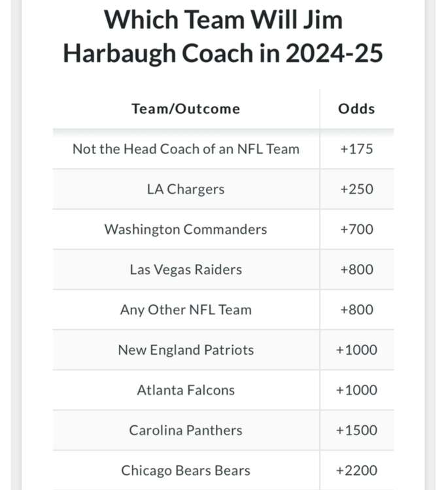Click the "Which Team Will Jim Harbaugh Coach" heading
Viewport: 446px width, 490px height.
(223, 36)
